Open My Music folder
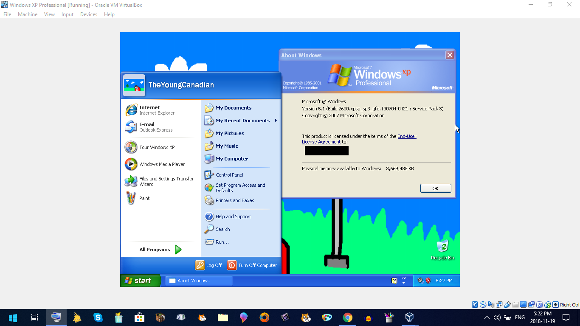The width and height of the screenshot is (580, 326). pos(241,146)
